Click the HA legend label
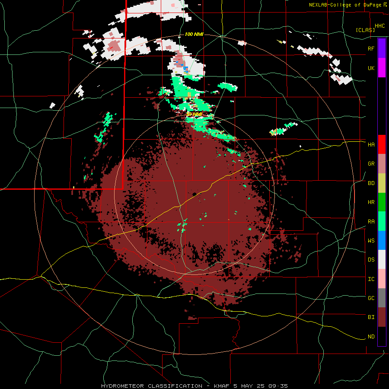 [371, 145]
